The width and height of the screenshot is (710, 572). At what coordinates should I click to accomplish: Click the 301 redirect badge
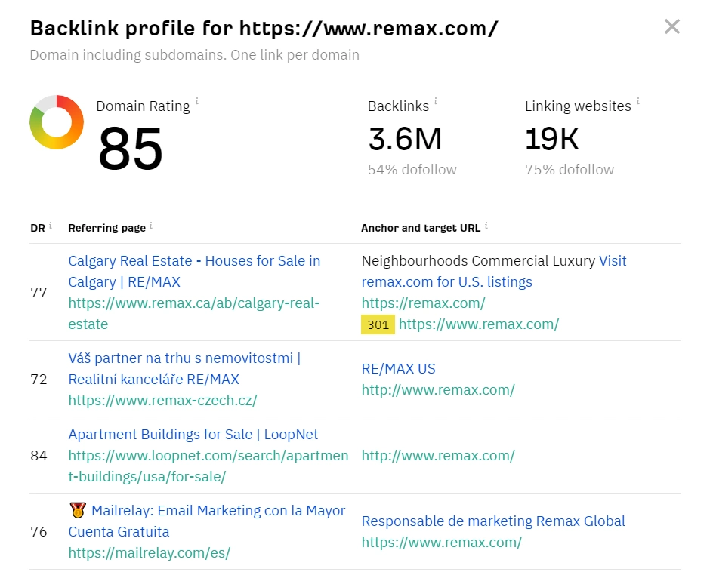point(378,324)
